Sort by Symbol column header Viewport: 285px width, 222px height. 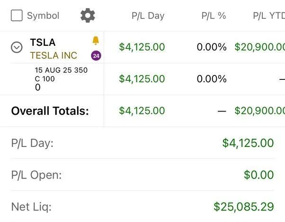point(43,16)
